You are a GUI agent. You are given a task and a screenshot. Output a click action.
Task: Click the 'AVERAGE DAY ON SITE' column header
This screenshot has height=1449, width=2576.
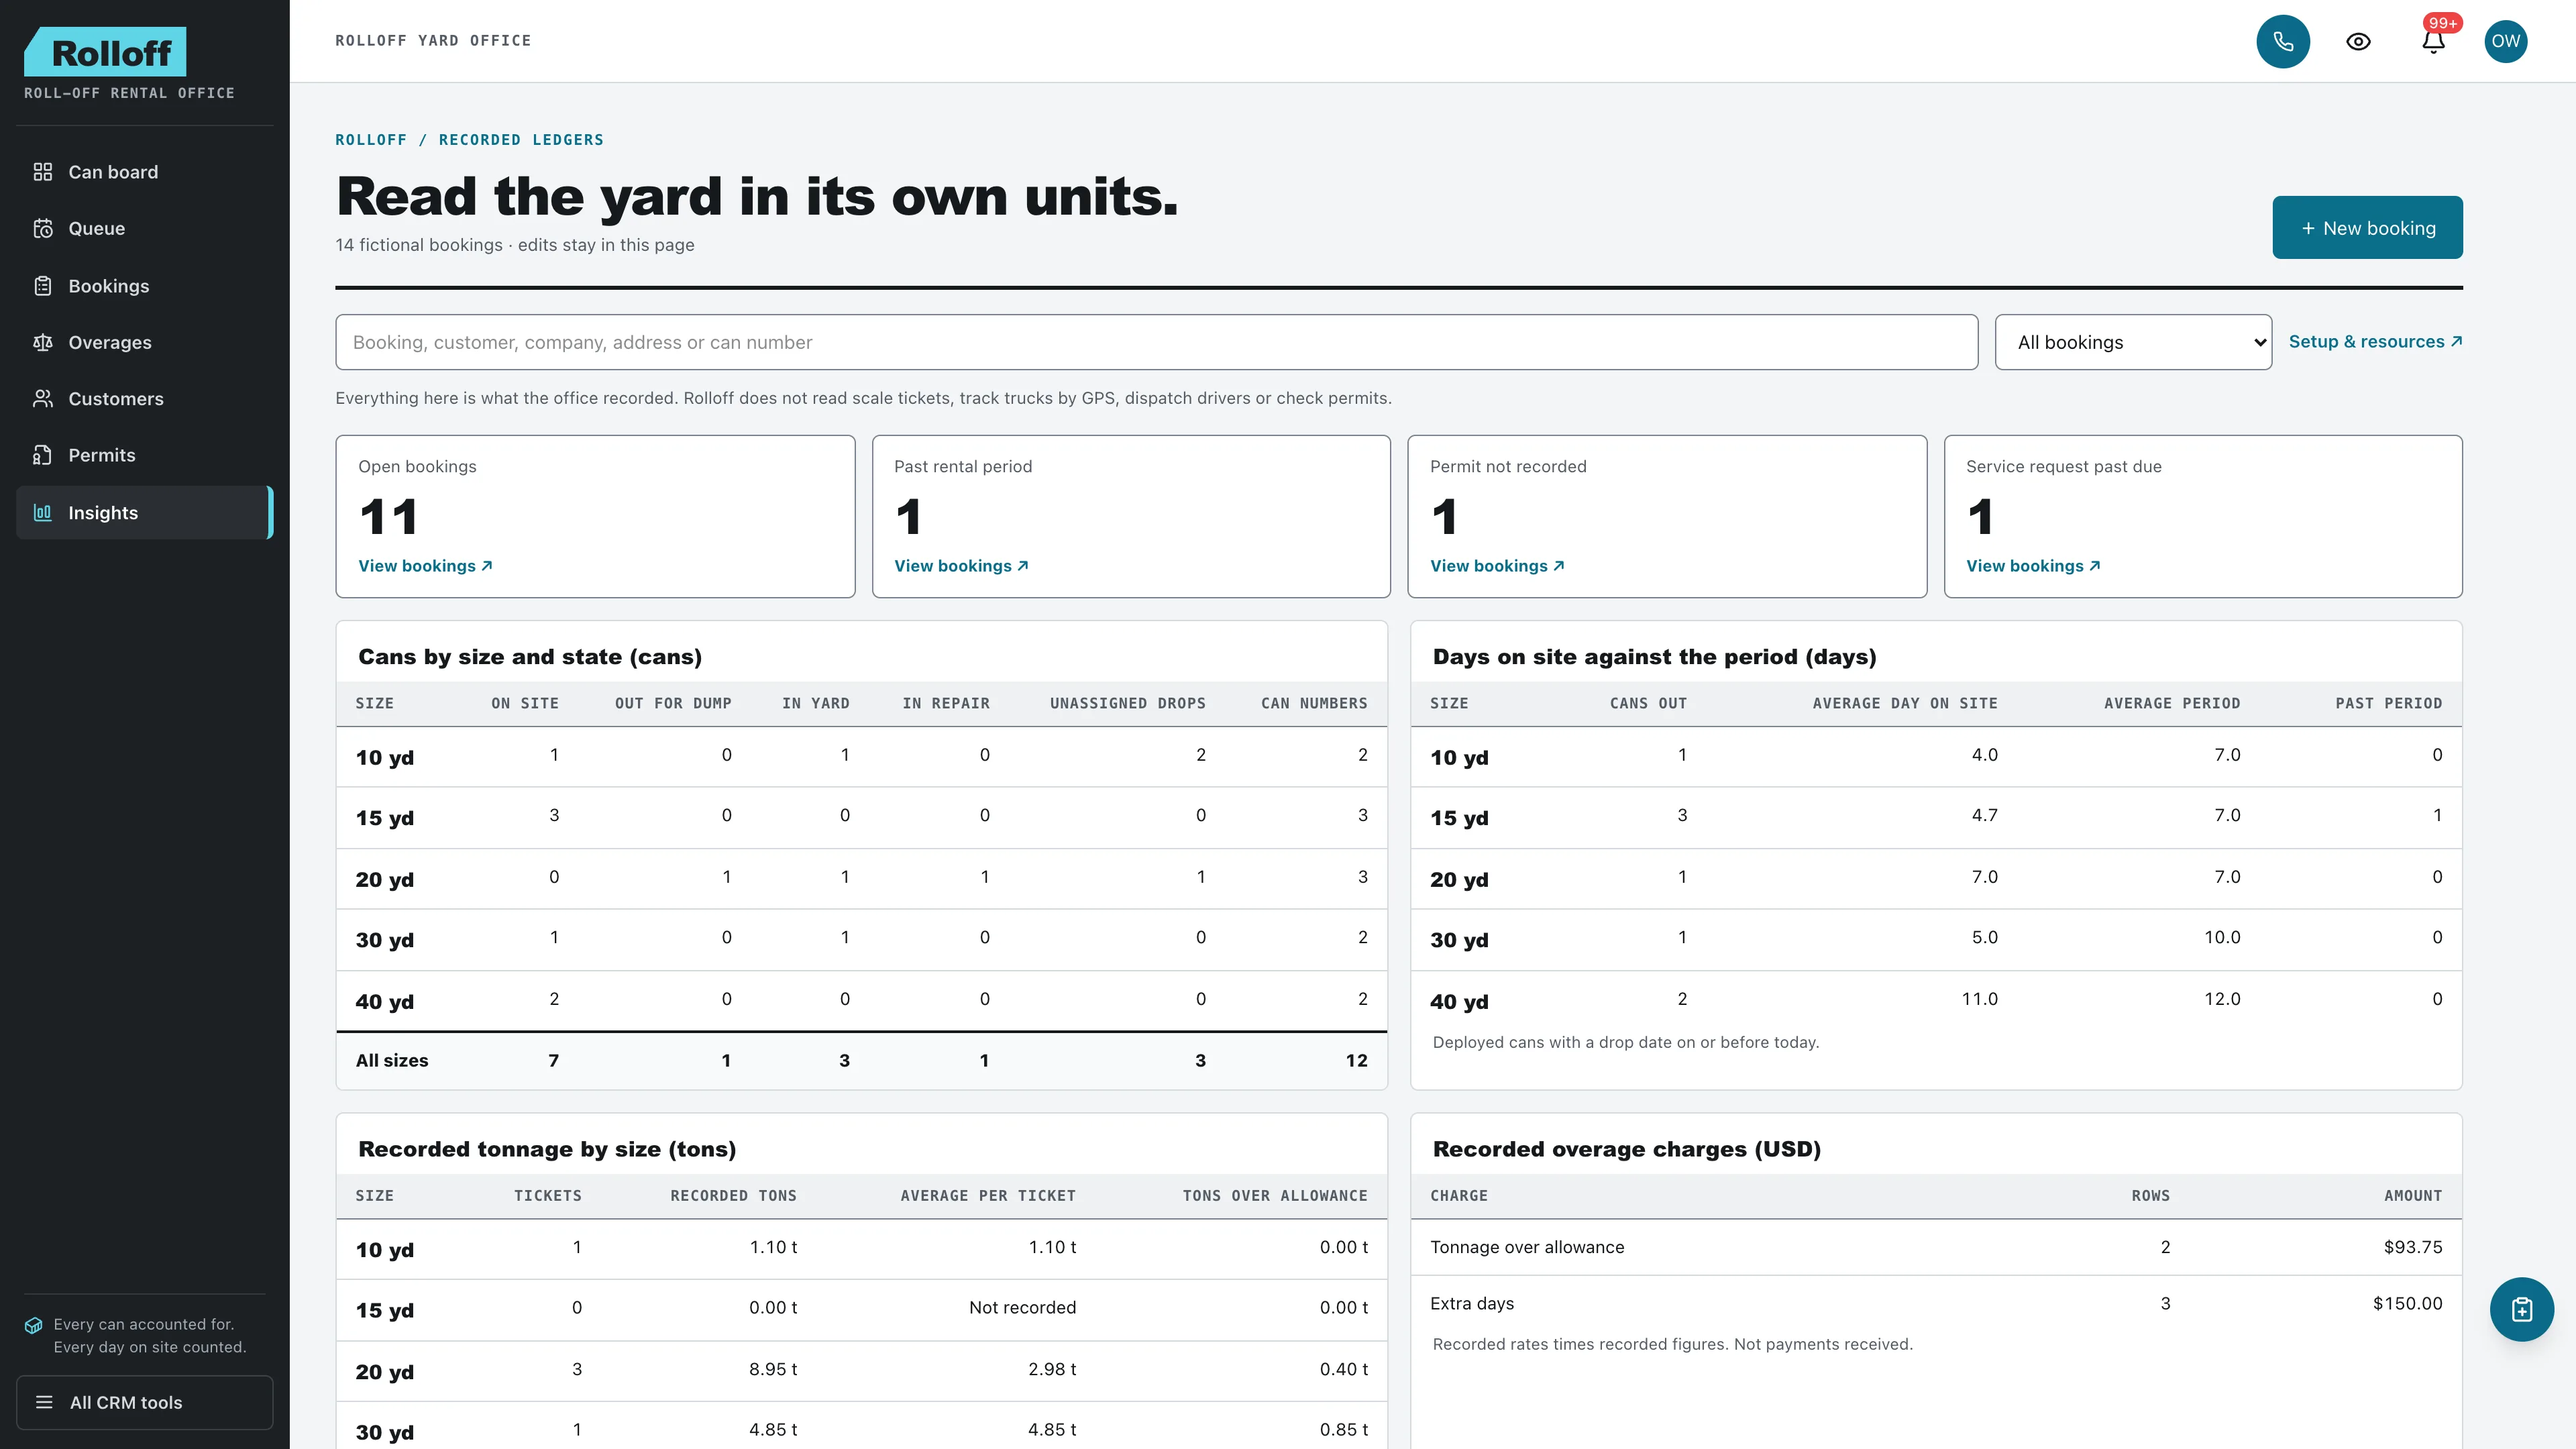1904,703
